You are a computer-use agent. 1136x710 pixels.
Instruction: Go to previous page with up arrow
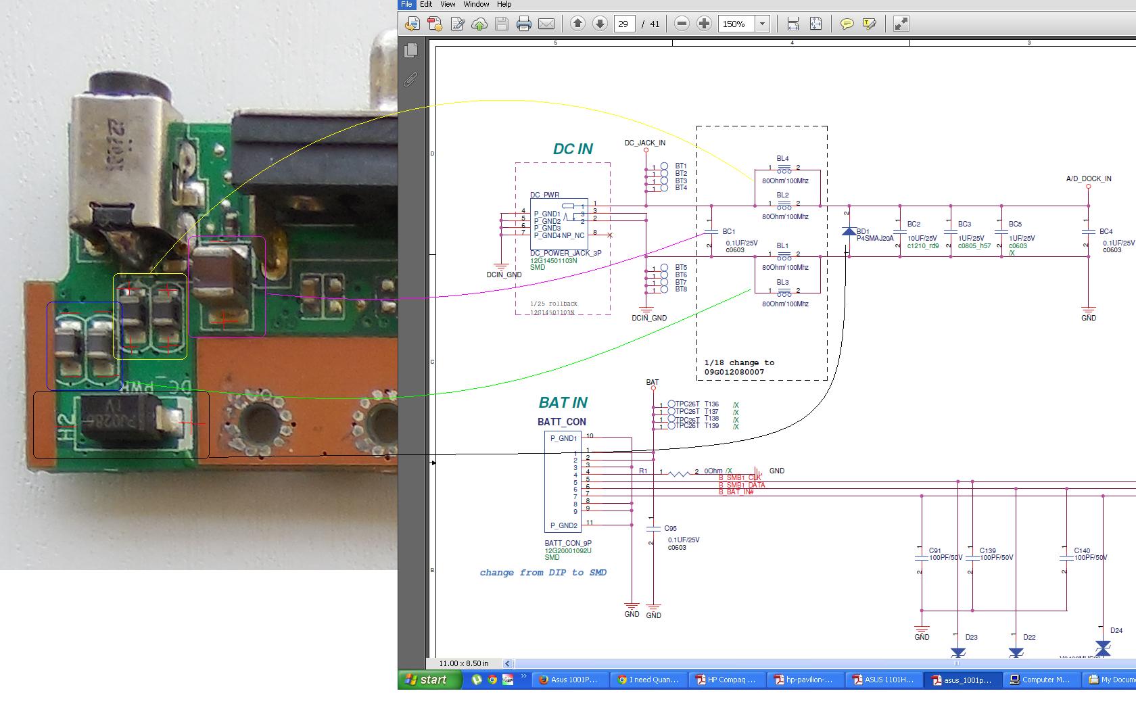pyautogui.click(x=577, y=24)
